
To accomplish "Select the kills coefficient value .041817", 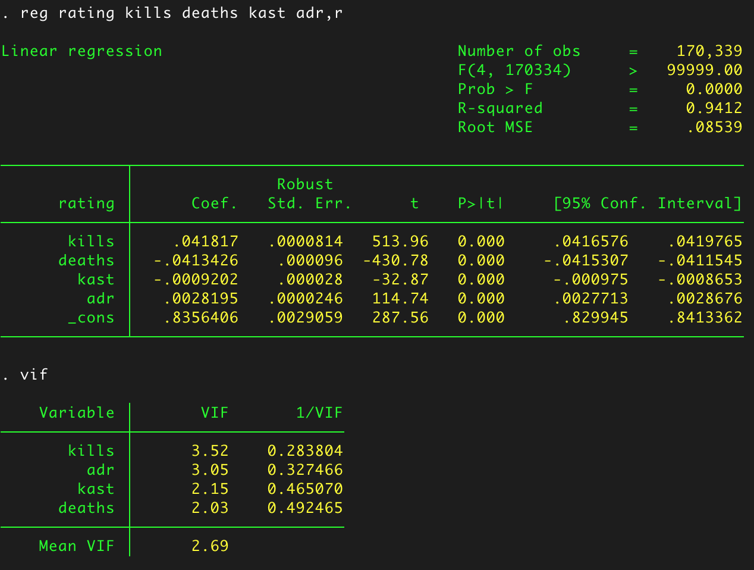I will tap(206, 241).
